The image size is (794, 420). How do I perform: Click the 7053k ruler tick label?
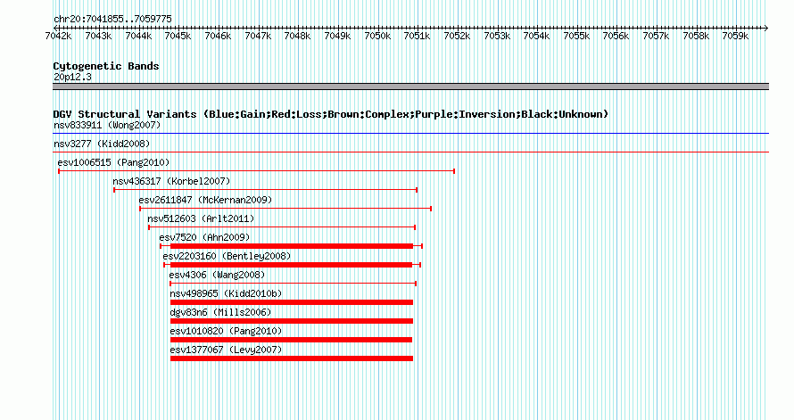(497, 37)
